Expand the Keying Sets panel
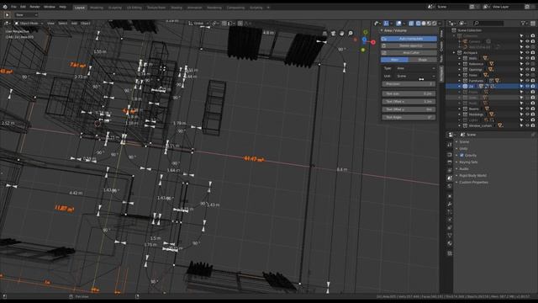This screenshot has width=538, height=303. (x=468, y=162)
